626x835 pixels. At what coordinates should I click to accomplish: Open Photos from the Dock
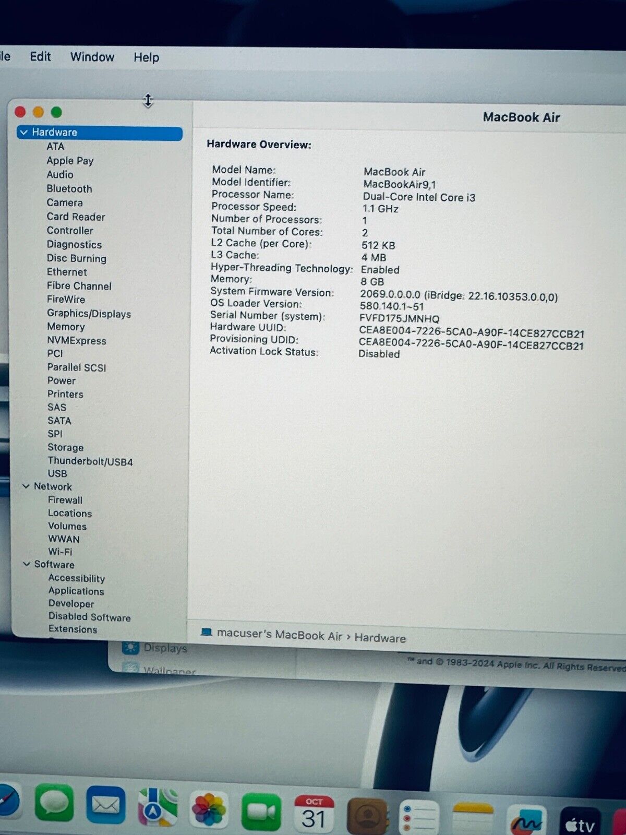(x=209, y=809)
